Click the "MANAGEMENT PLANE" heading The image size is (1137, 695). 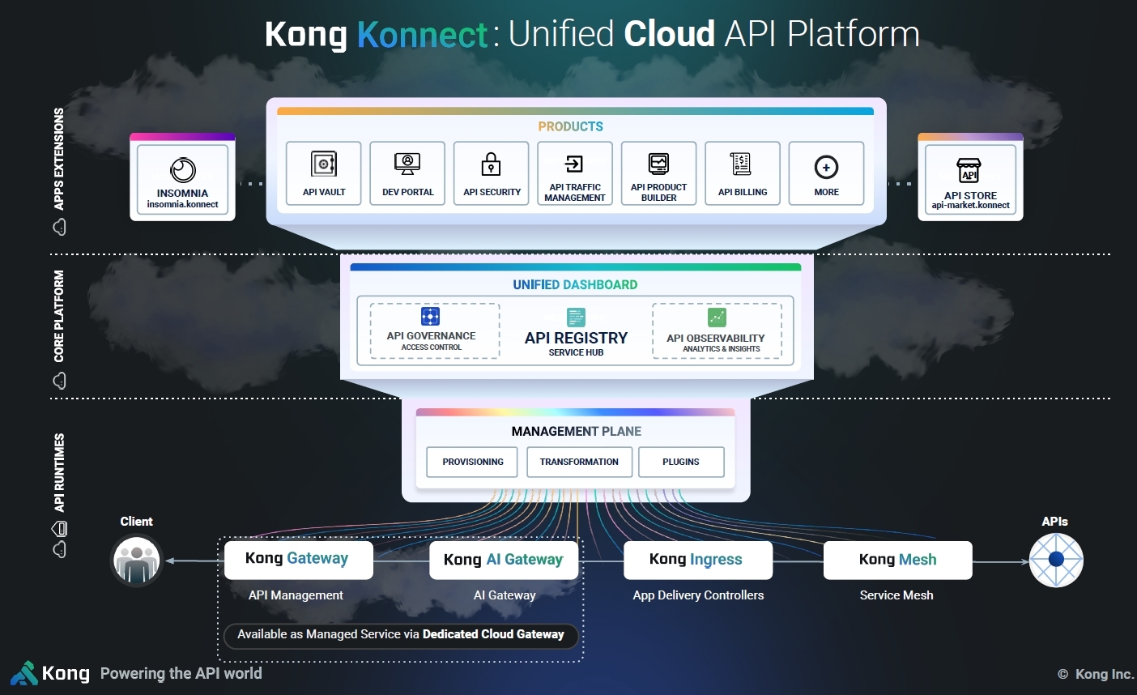(577, 432)
